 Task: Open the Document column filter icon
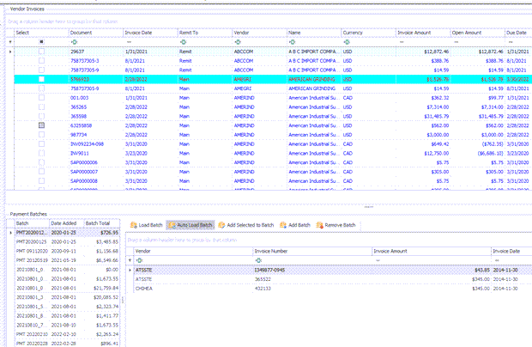click(x=74, y=42)
